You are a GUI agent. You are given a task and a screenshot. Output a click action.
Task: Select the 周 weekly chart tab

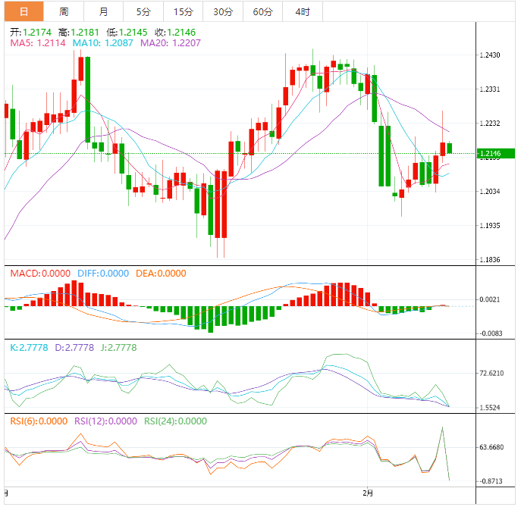tap(64, 11)
